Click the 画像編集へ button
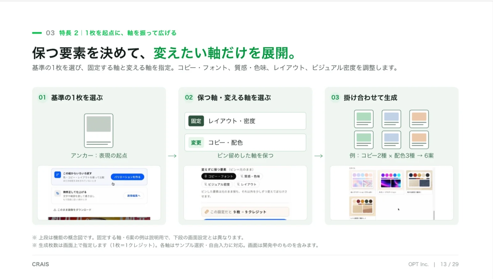 point(134,196)
